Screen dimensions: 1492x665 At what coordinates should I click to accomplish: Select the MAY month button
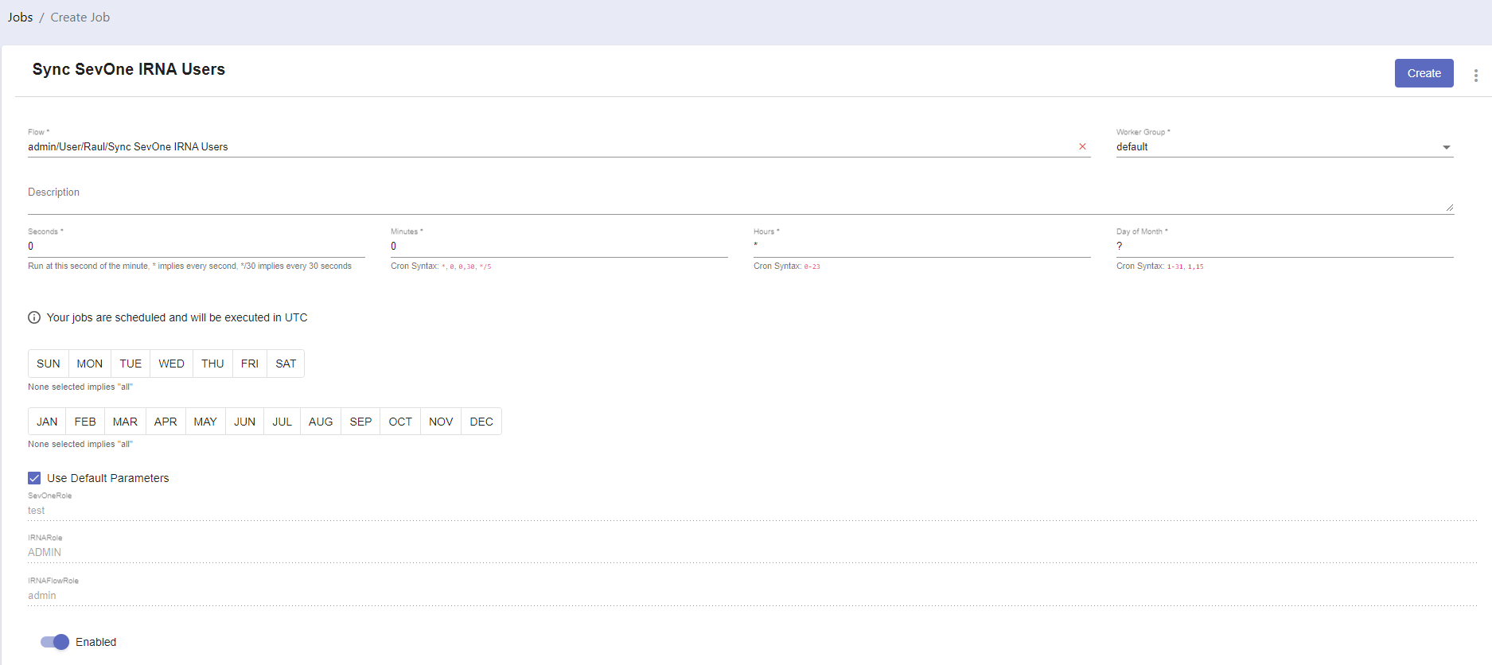click(205, 422)
